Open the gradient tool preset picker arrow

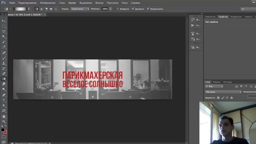tap(10, 9)
